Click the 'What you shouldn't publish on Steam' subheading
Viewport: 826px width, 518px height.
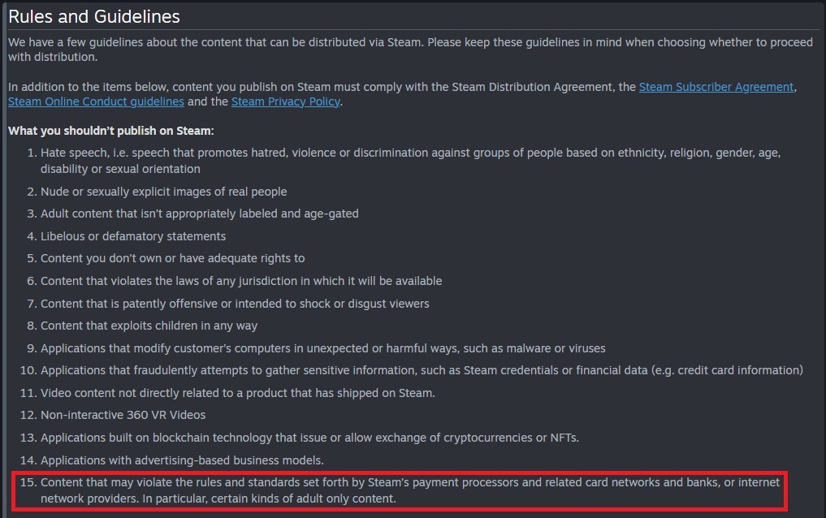111,130
